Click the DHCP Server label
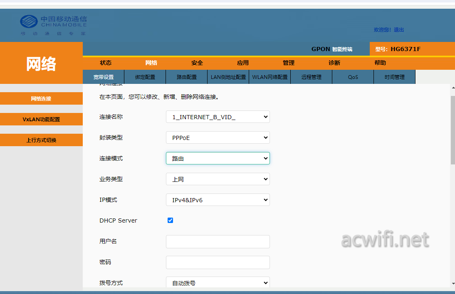The image size is (455, 294). pyautogui.click(x=118, y=220)
